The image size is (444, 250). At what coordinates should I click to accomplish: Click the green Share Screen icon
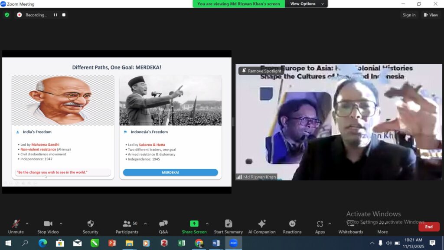194,224
